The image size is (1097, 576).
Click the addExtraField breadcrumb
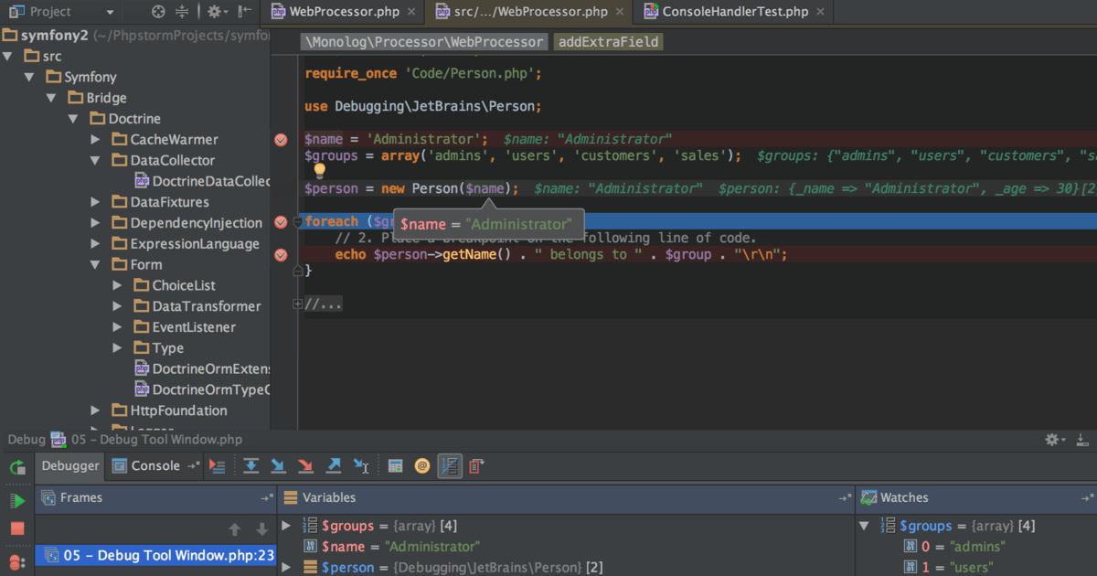pyautogui.click(x=607, y=41)
